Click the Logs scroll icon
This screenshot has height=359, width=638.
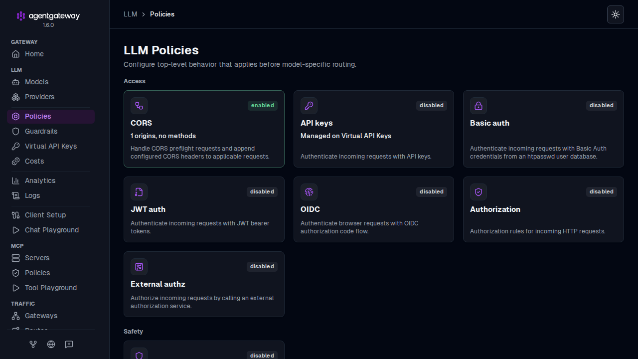coord(15,195)
